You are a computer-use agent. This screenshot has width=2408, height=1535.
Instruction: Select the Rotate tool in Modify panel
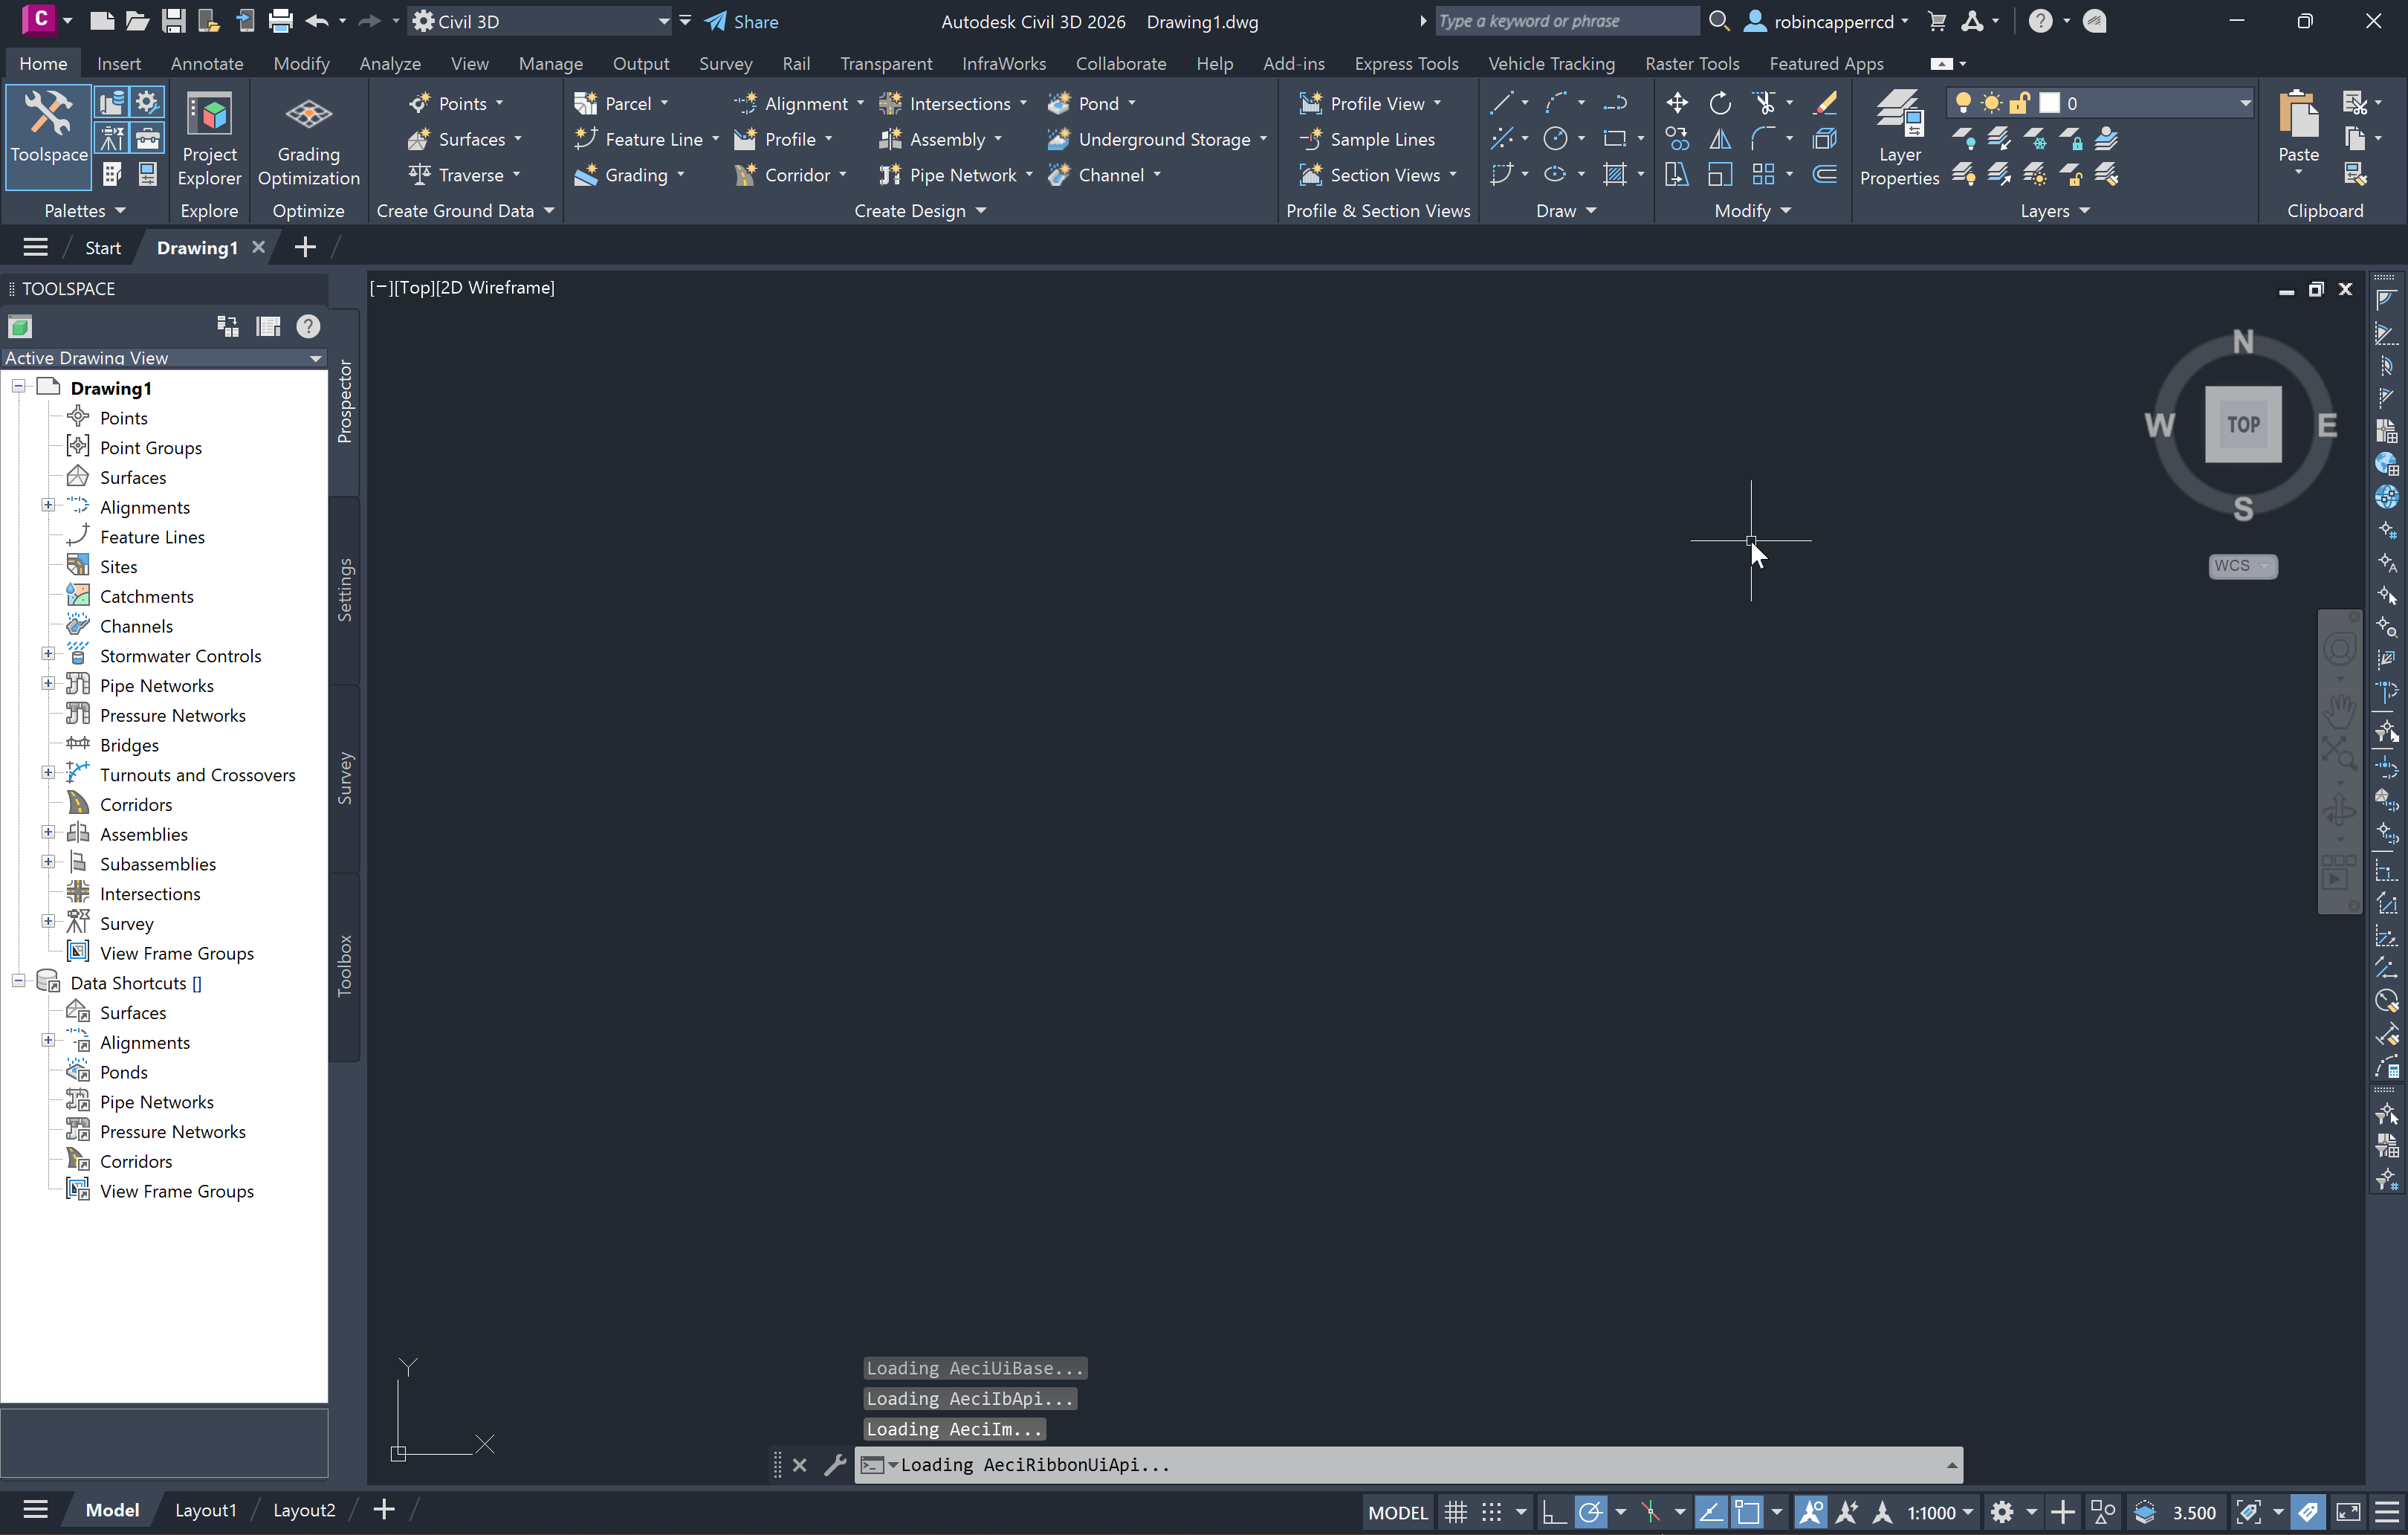(1720, 103)
